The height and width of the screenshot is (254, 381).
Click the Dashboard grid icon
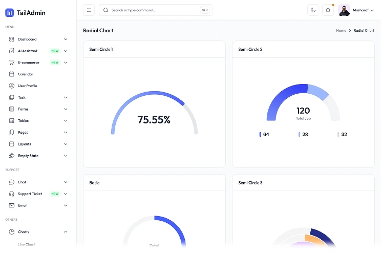pos(11,39)
